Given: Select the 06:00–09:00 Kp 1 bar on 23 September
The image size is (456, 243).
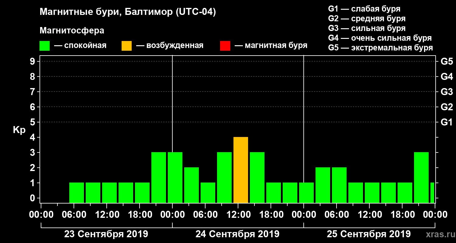Looking at the screenshot, I should [x=77, y=193].
